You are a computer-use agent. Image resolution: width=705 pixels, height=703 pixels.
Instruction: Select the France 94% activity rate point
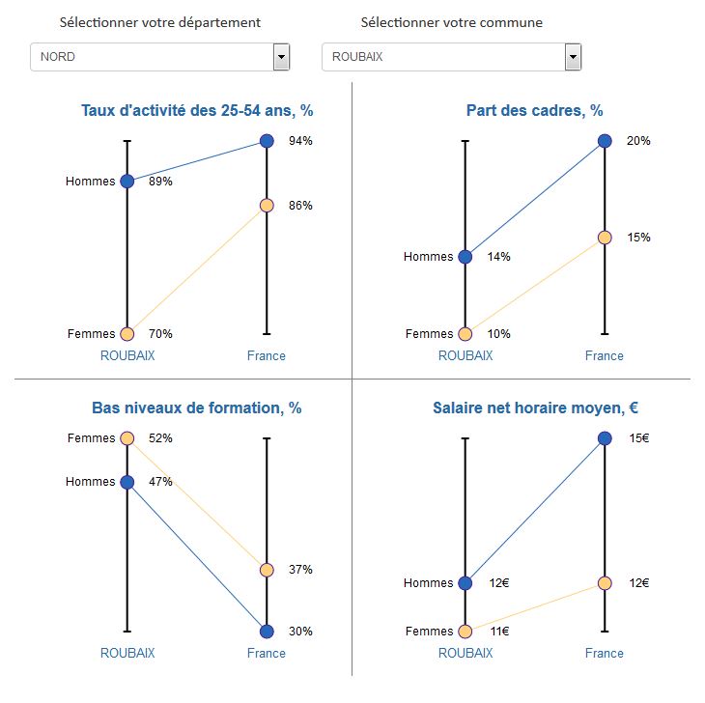tap(267, 141)
